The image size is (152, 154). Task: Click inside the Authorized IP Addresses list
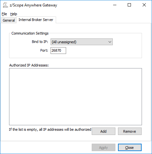(76, 97)
